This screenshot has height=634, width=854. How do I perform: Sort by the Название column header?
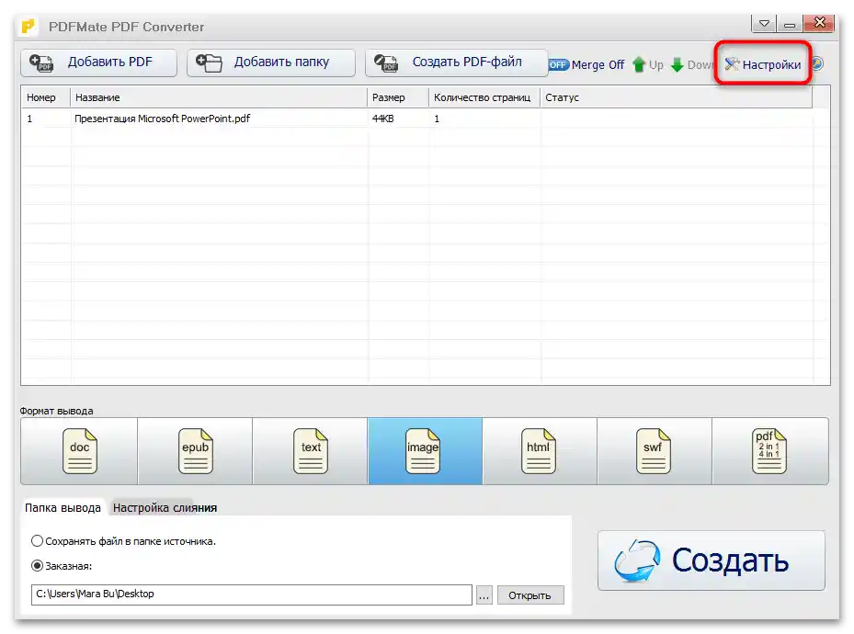(x=219, y=97)
